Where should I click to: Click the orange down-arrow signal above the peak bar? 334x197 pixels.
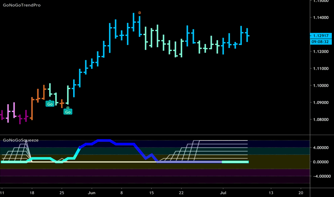pyautogui.click(x=139, y=13)
